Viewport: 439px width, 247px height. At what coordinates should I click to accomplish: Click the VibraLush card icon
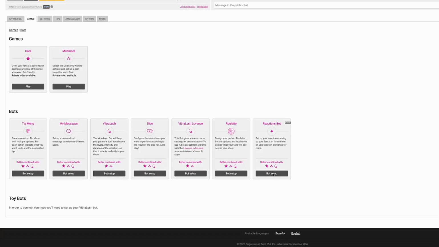(109, 131)
